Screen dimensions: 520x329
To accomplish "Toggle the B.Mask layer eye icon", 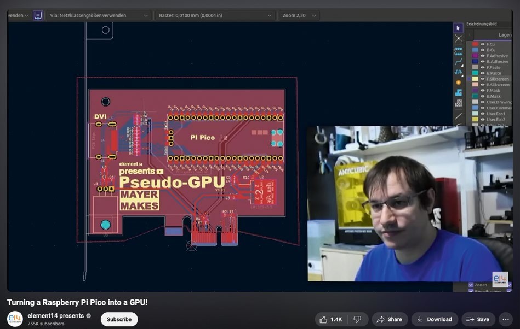I will pos(483,96).
